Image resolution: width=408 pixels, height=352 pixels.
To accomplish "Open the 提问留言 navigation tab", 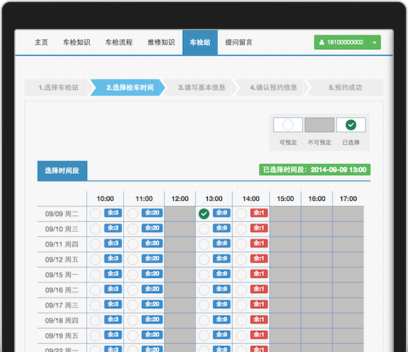I will point(239,42).
